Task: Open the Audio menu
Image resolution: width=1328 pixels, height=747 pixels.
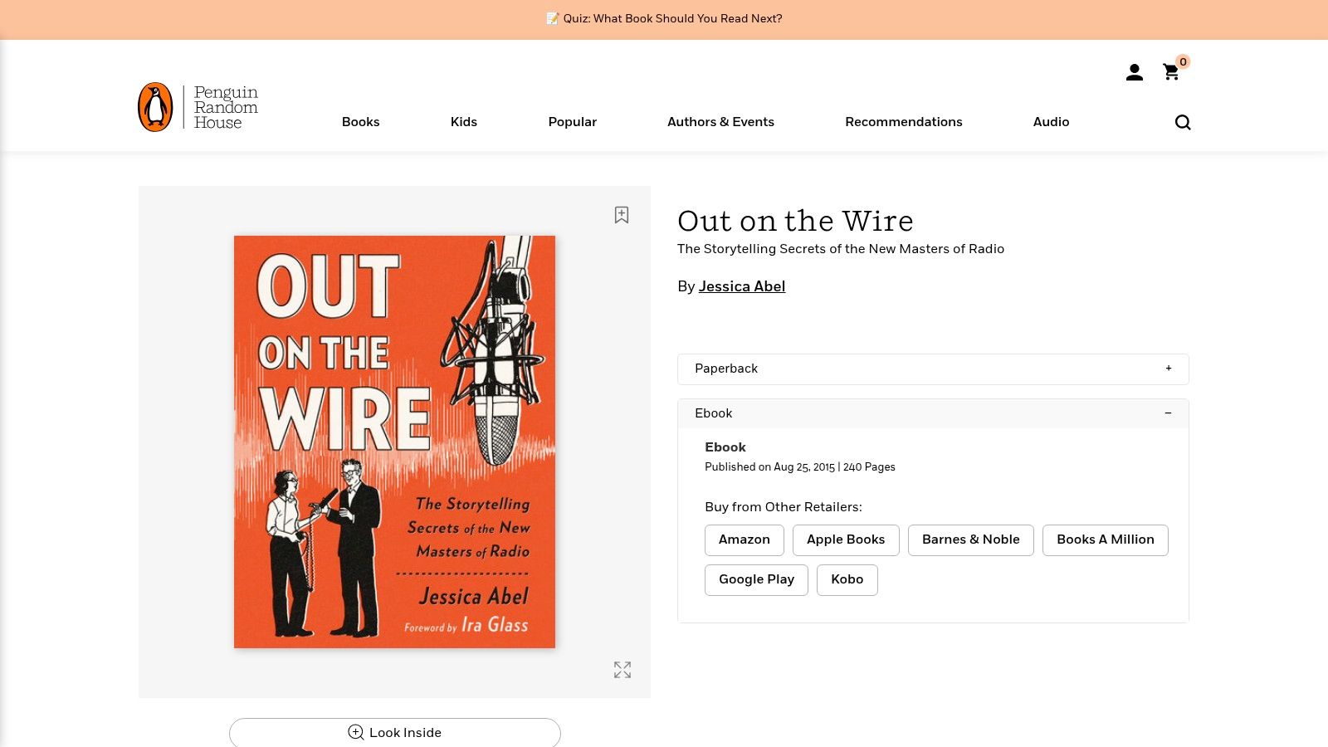Action: tap(1051, 122)
